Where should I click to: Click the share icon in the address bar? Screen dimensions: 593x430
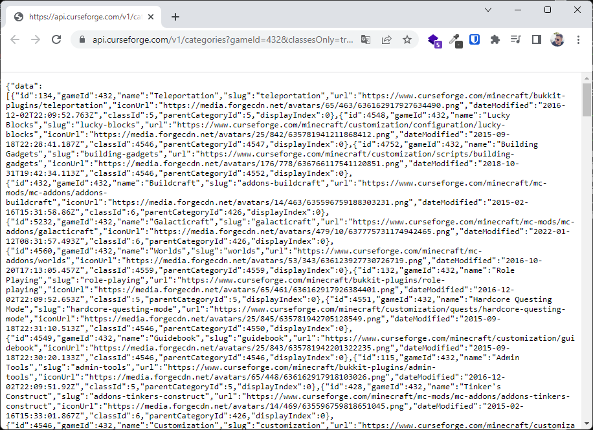click(386, 39)
